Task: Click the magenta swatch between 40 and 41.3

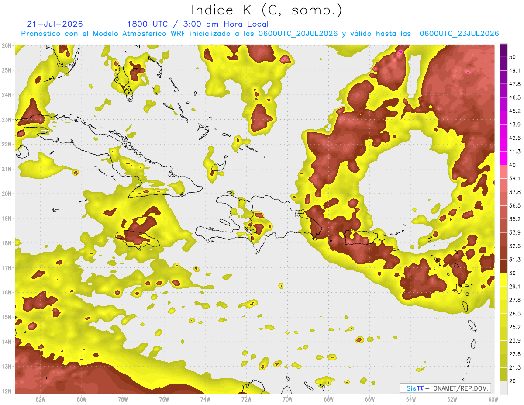Action: point(503,158)
